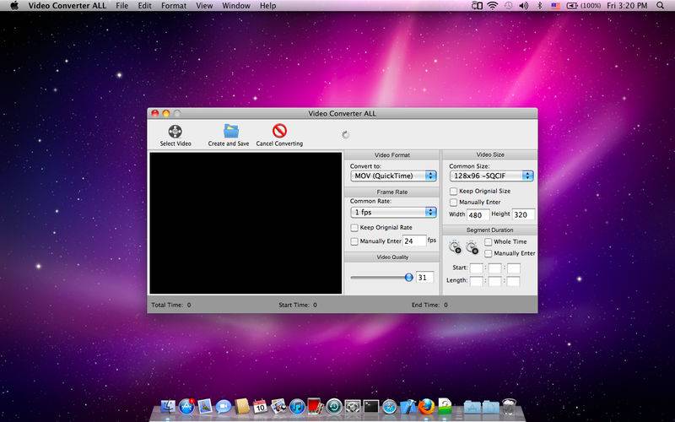Image resolution: width=675 pixels, height=422 pixels.
Task: Click the video quality value field showing 31
Action: click(424, 278)
